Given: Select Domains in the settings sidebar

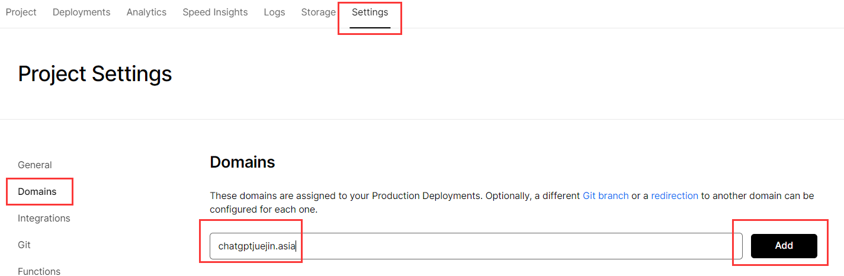Looking at the screenshot, I should pos(37,191).
